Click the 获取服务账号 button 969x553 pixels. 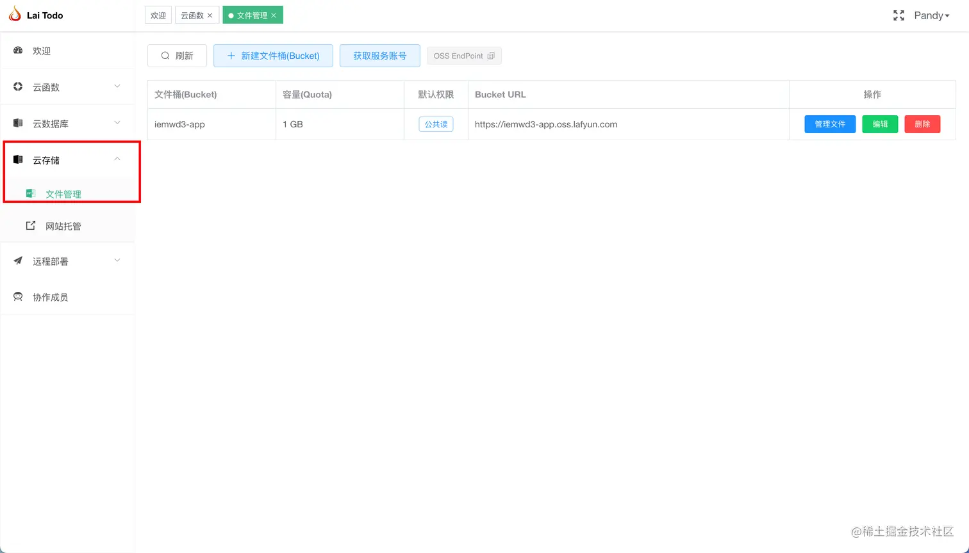coord(379,56)
